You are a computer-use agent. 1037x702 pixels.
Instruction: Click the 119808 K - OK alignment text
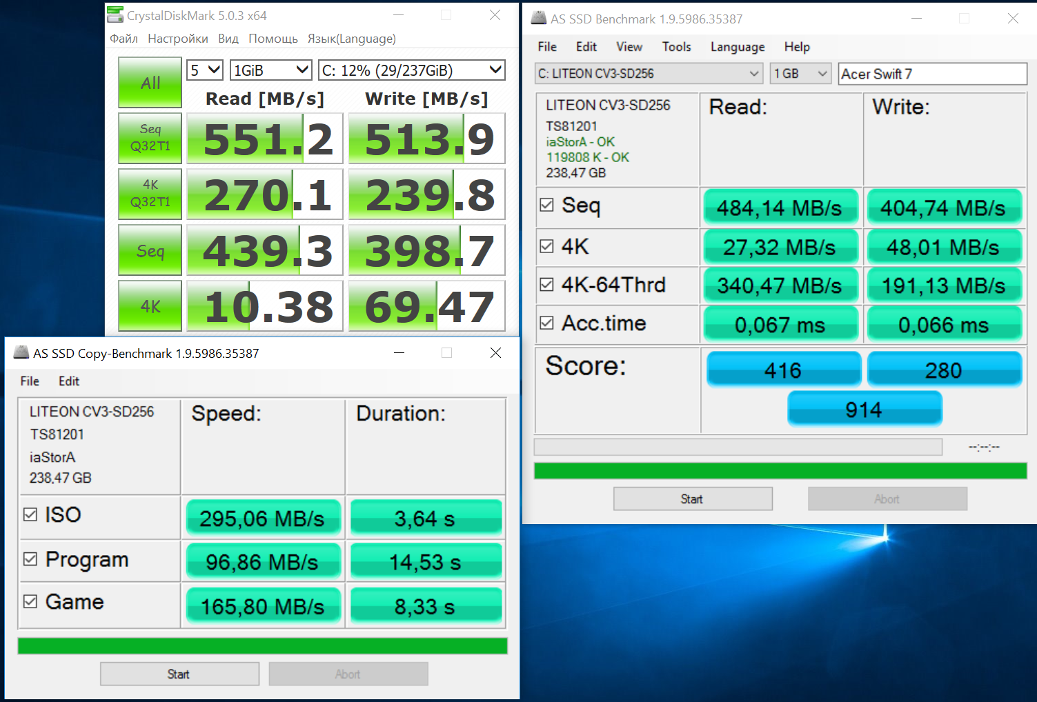(x=588, y=157)
